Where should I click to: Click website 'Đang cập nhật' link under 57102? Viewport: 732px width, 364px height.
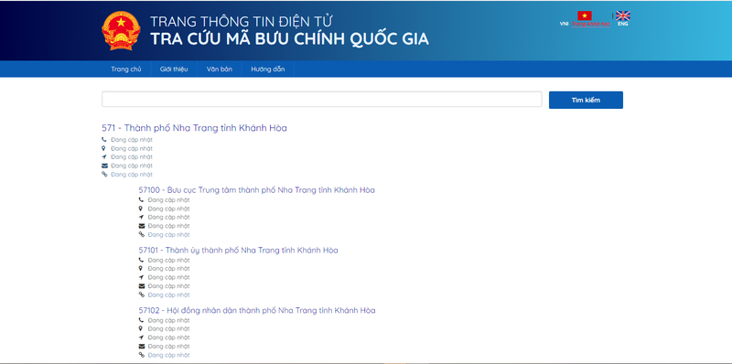tap(168, 355)
